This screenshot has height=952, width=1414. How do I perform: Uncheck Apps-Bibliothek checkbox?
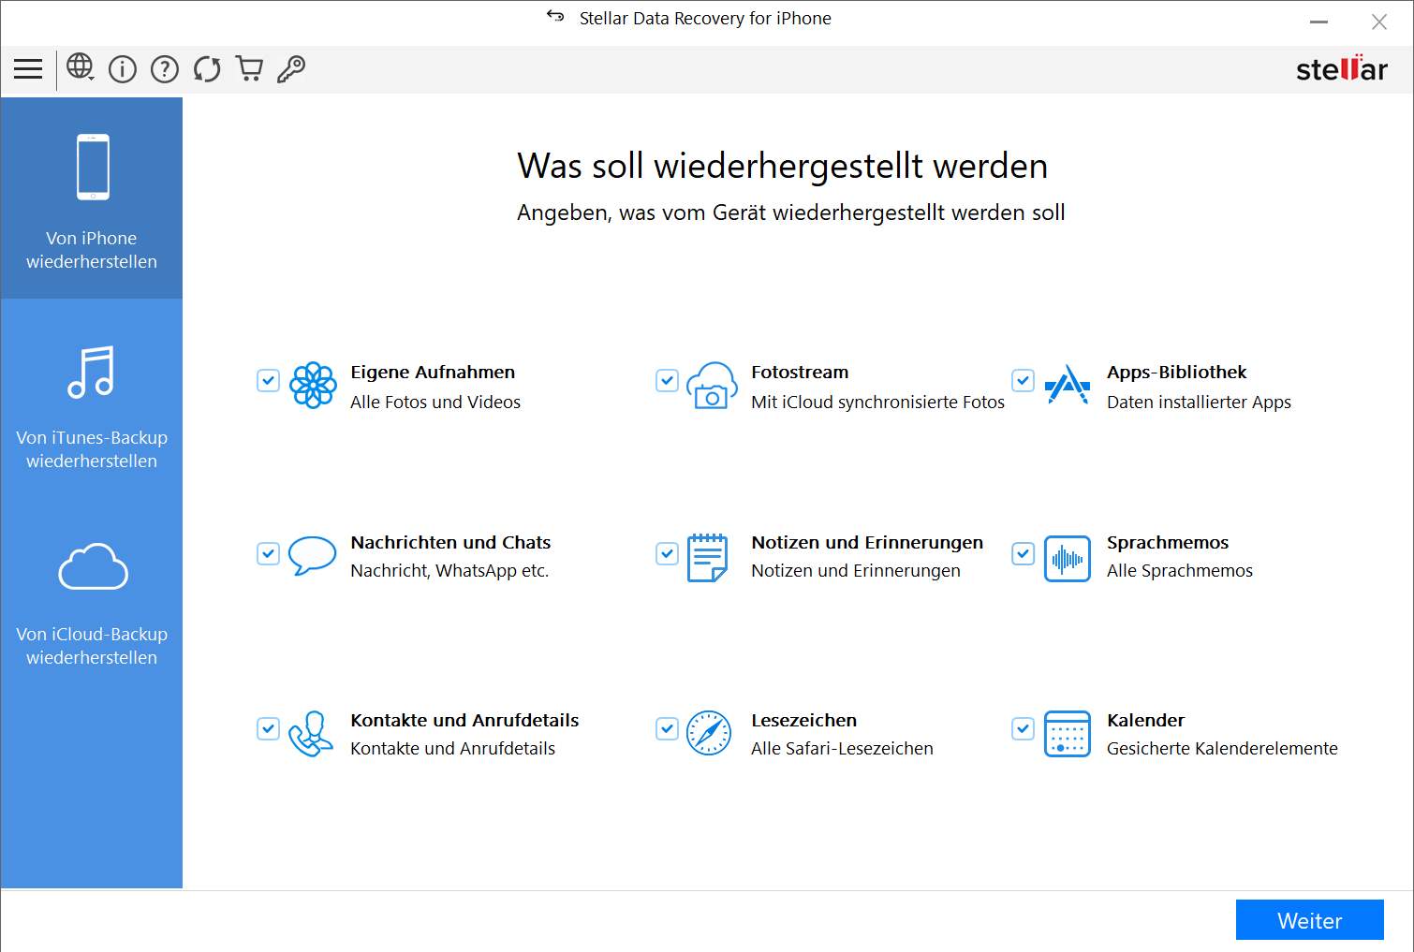pos(1023,381)
